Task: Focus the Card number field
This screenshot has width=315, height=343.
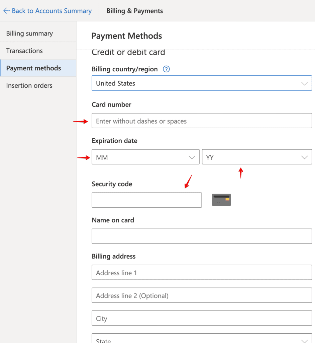Action: click(x=202, y=121)
